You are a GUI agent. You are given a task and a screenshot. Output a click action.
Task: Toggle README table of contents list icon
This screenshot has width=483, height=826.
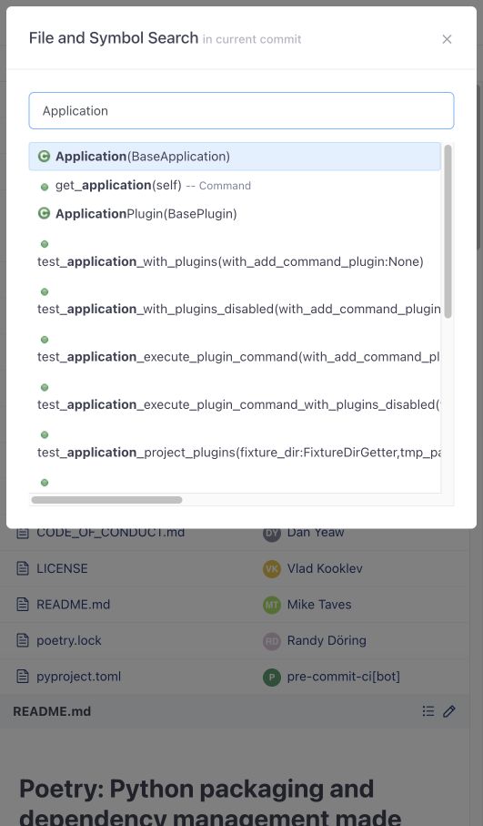point(428,711)
